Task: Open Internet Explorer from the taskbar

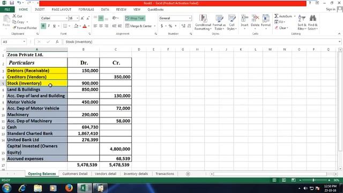Action: click(22, 188)
